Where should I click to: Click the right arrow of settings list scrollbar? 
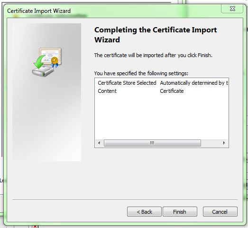[224, 143]
